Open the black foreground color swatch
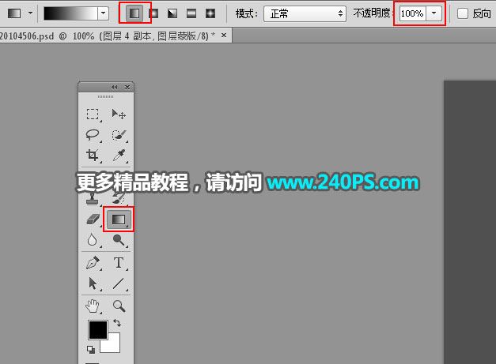This screenshot has width=496, height=364. [98, 329]
